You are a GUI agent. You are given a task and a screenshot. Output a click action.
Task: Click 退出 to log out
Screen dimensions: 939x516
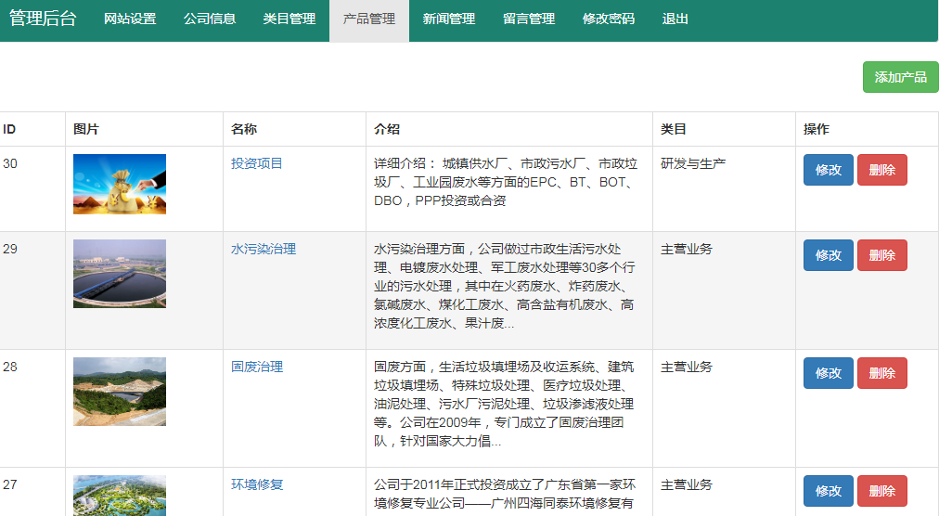pos(675,19)
